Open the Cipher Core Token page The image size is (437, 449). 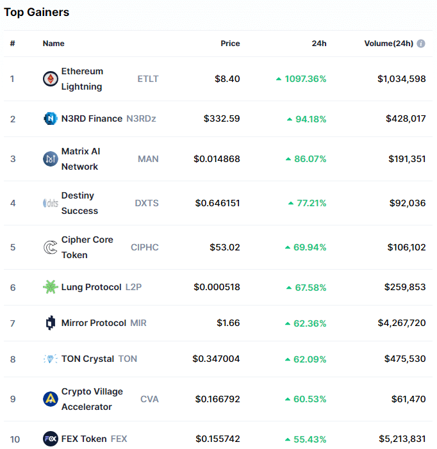pos(87,247)
